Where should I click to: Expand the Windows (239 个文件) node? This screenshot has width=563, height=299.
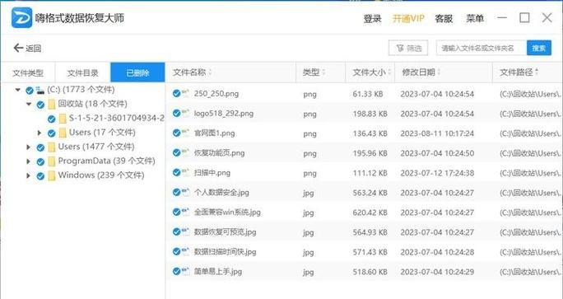pyautogui.click(x=28, y=175)
